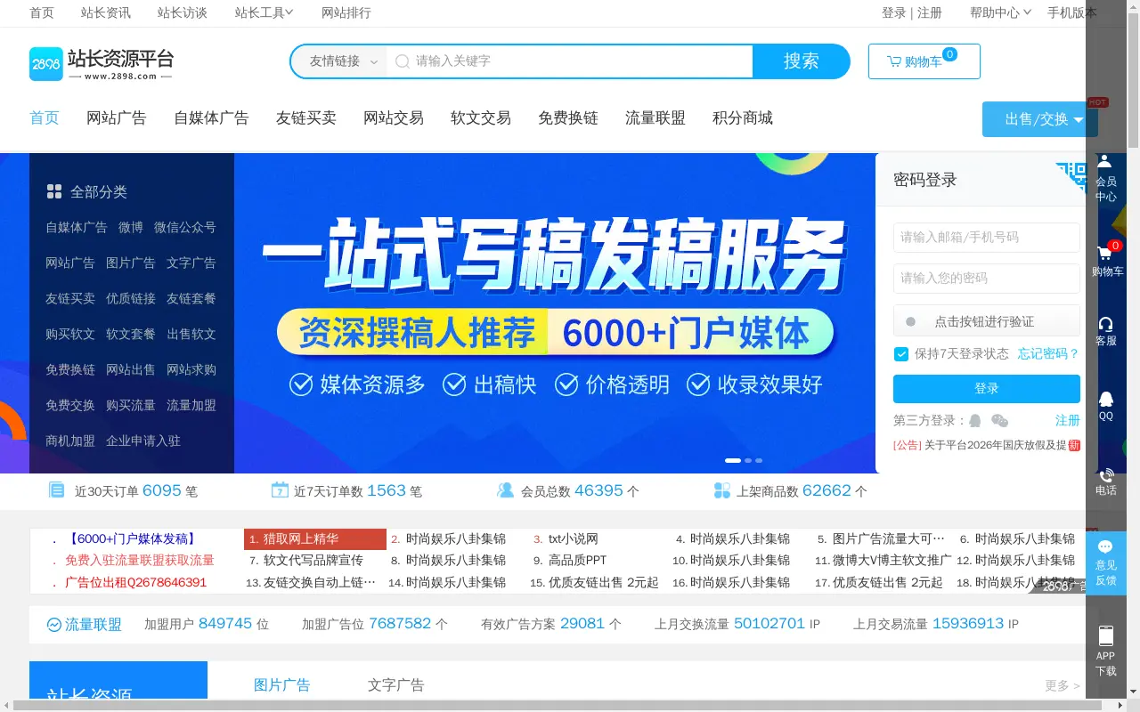1140x712 pixels.
Task: Click the 一站式写稿发稿服务 banner
Action: tap(555, 313)
